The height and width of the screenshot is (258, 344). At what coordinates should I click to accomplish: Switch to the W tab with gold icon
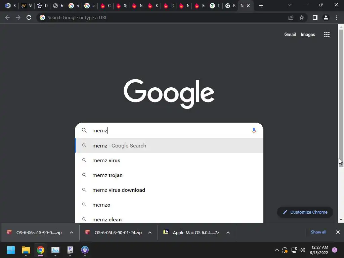27,6
